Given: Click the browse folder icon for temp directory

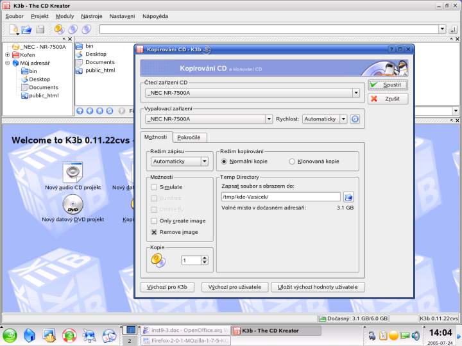Looking at the screenshot, I should pos(348,197).
